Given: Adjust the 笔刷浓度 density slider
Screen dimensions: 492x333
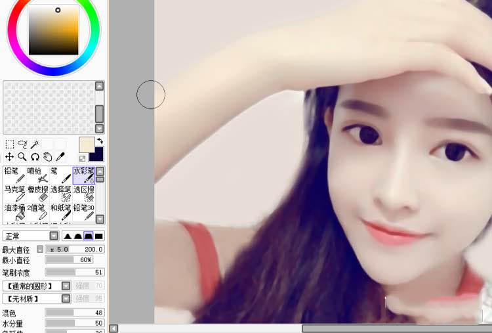Looking at the screenshot, I should point(75,272).
